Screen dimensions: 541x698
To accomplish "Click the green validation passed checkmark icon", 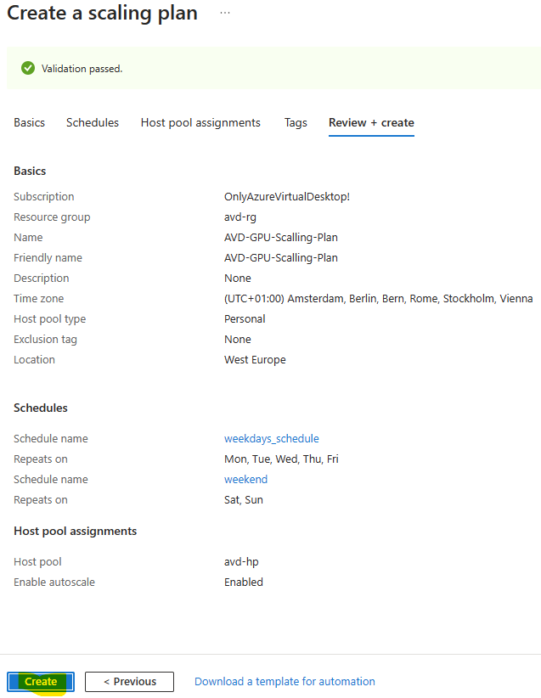I will [28, 68].
